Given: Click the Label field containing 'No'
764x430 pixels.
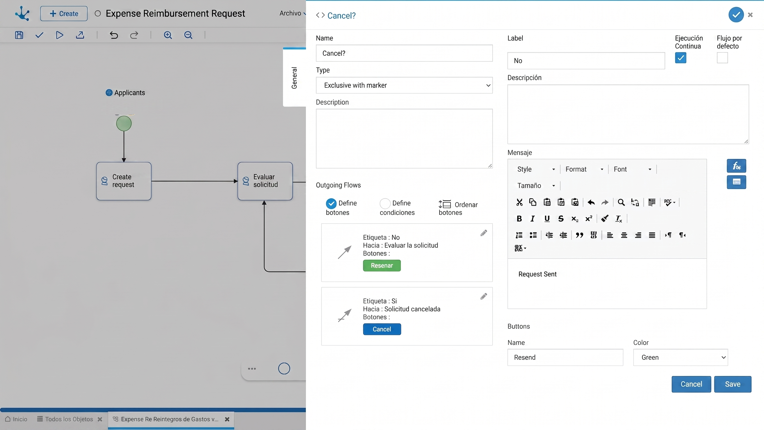Looking at the screenshot, I should point(586,60).
